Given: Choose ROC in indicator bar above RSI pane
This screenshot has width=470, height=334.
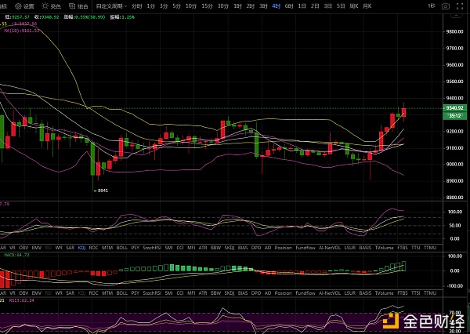Looking at the screenshot, I should pyautogui.click(x=93, y=293).
